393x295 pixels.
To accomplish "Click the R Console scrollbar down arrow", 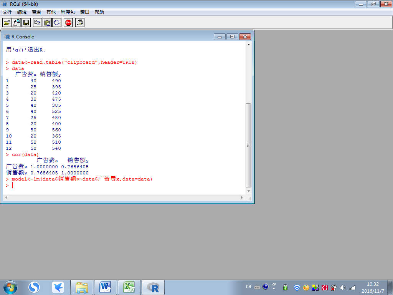I will (x=248, y=191).
